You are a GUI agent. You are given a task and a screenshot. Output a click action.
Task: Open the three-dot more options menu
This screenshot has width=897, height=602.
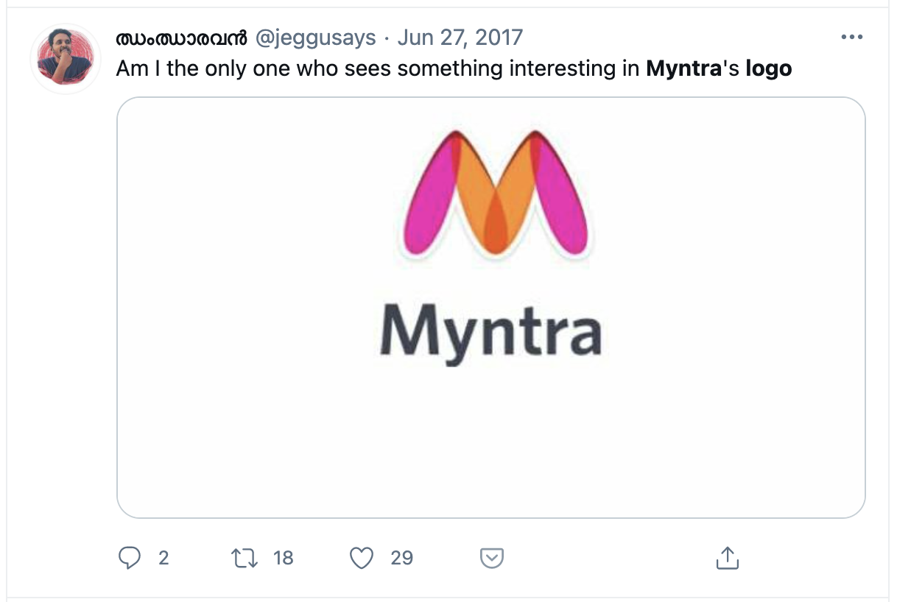(x=851, y=37)
